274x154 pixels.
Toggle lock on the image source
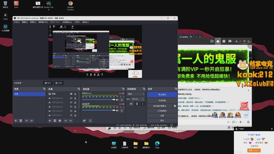point(75,94)
